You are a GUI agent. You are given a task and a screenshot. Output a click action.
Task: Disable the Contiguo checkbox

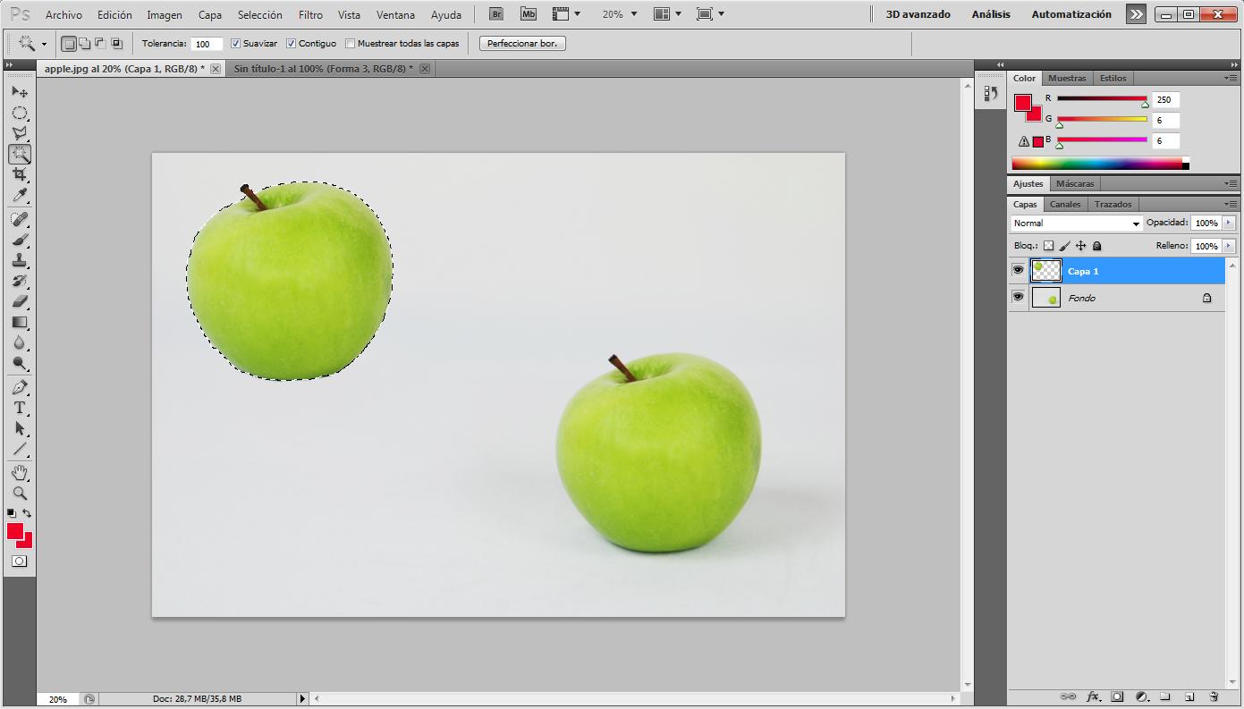[291, 42]
